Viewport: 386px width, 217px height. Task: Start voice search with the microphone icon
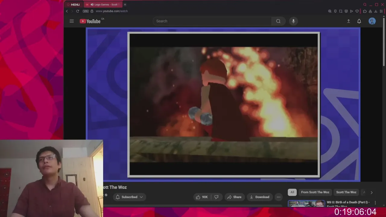click(293, 21)
